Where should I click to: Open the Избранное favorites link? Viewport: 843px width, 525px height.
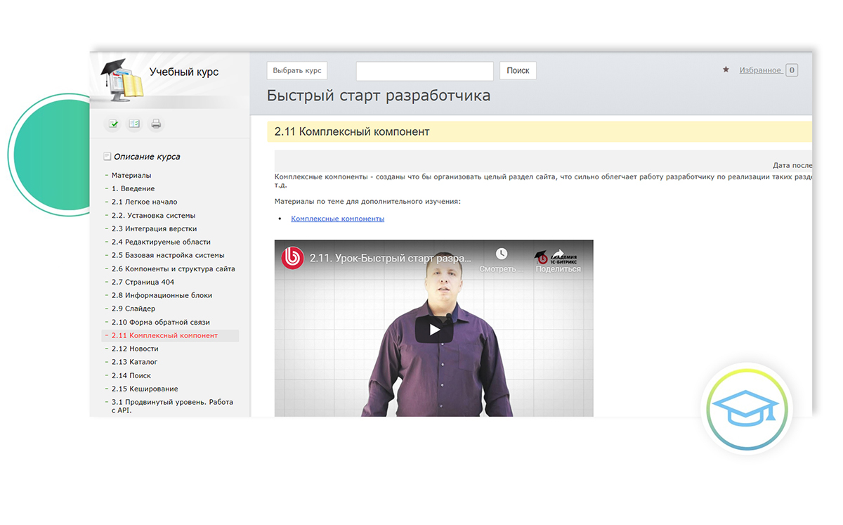click(x=760, y=70)
